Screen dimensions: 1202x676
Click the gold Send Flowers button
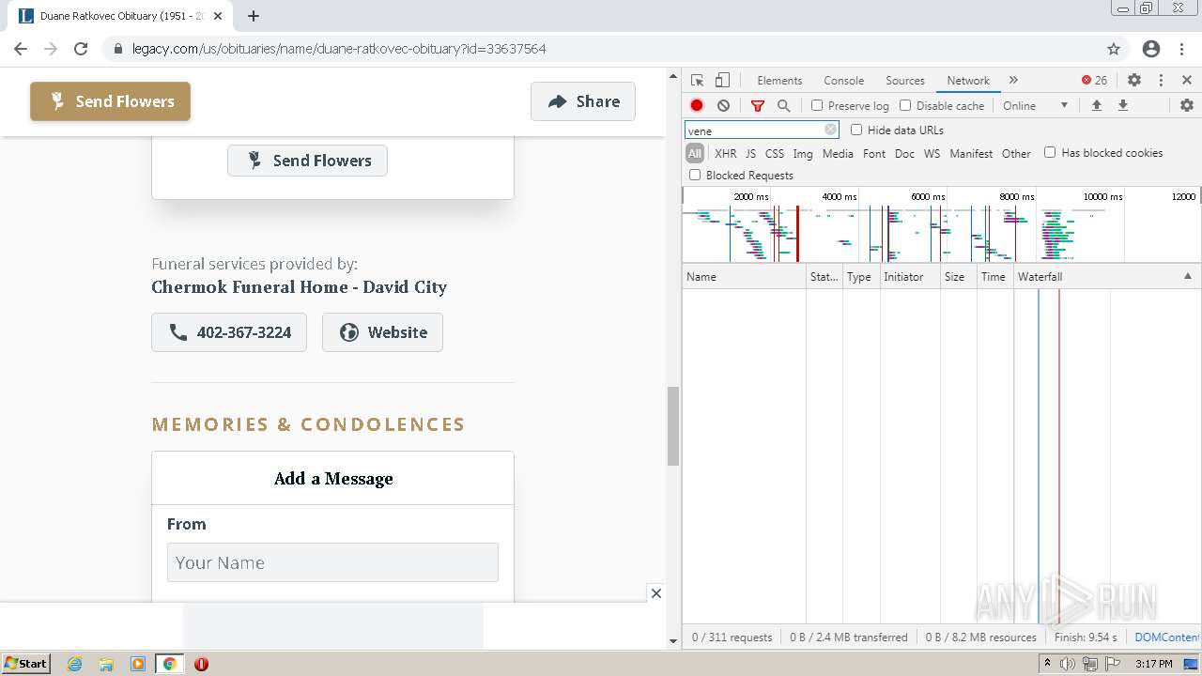[110, 101]
